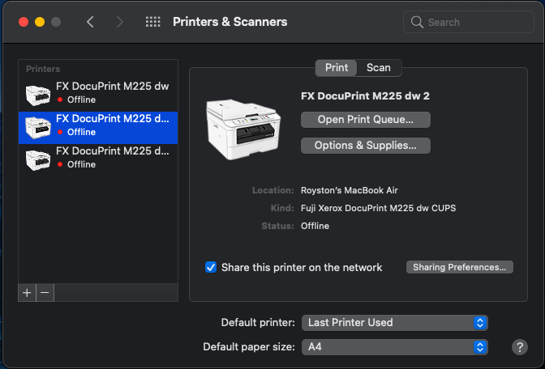This screenshot has height=369, width=545.
Task: Click the back navigation arrow
Action: point(90,22)
